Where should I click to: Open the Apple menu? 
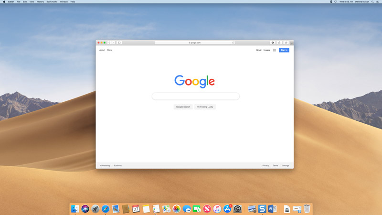[x=4, y=2]
